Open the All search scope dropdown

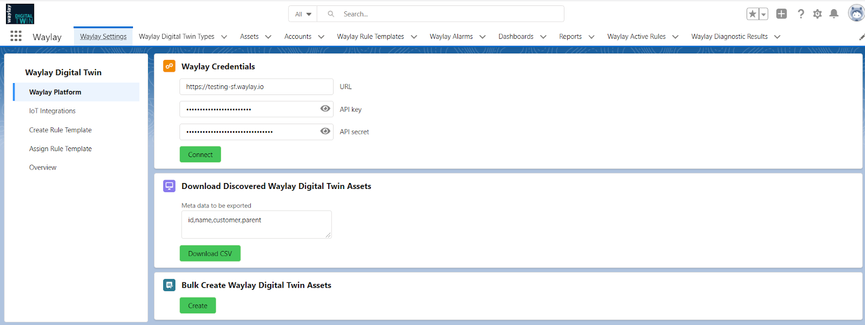click(303, 14)
